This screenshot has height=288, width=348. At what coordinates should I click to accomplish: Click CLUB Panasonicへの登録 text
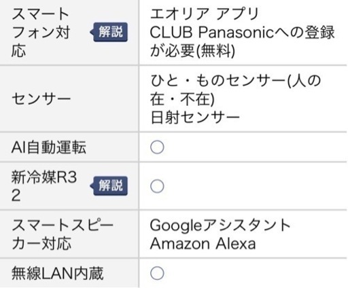(242, 33)
